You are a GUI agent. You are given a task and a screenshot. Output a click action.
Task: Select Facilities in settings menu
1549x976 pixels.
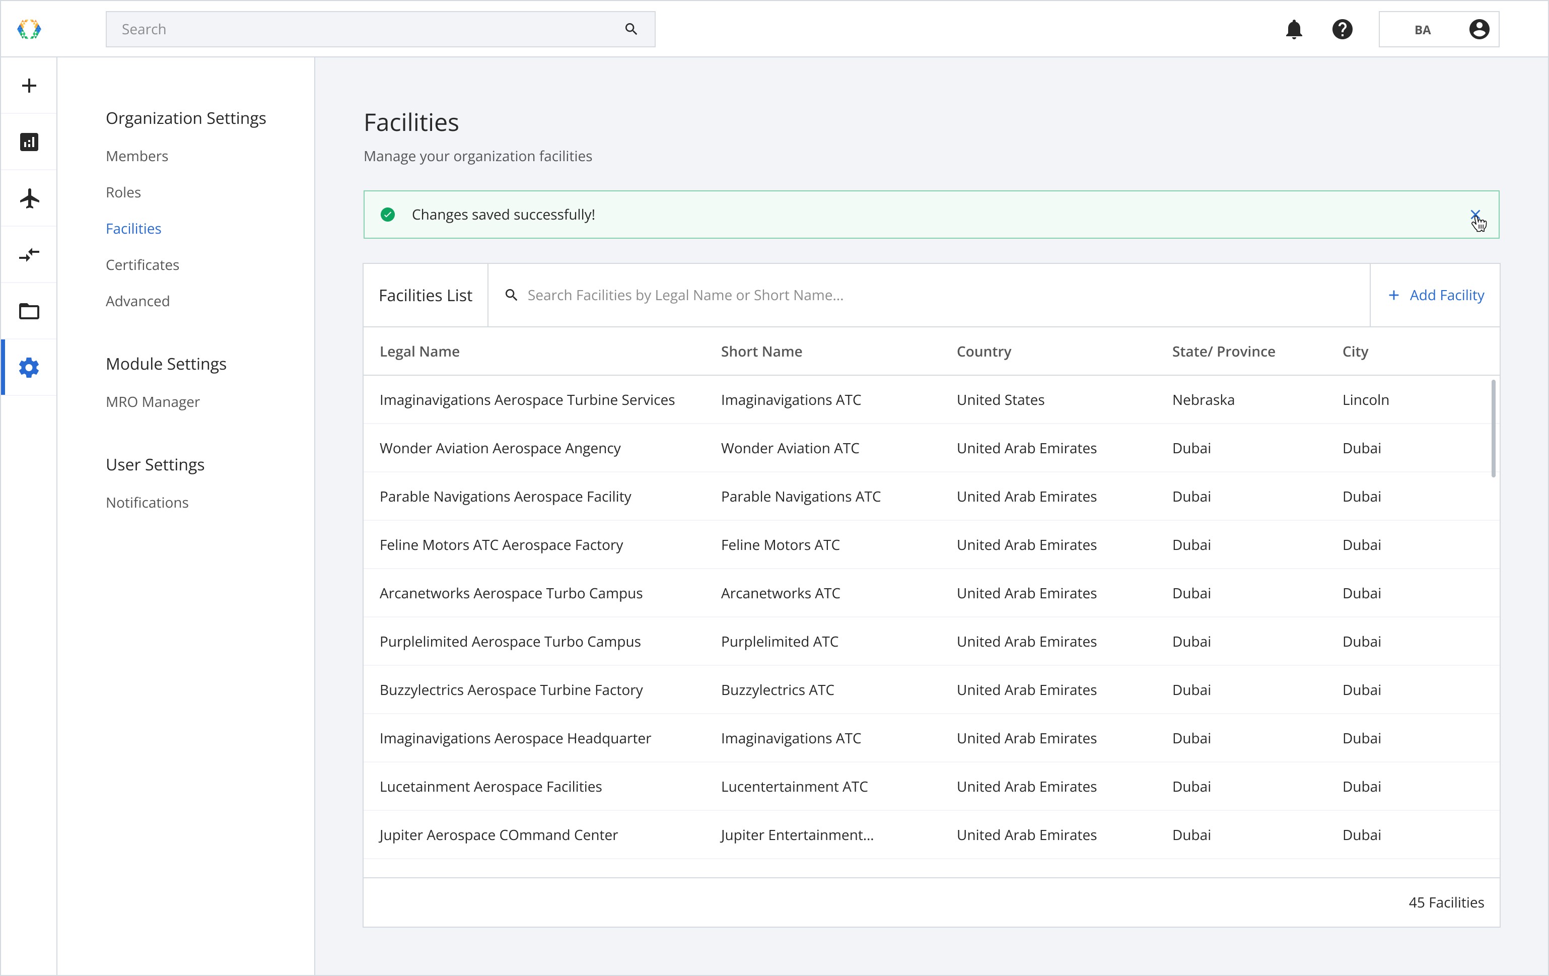click(x=134, y=229)
